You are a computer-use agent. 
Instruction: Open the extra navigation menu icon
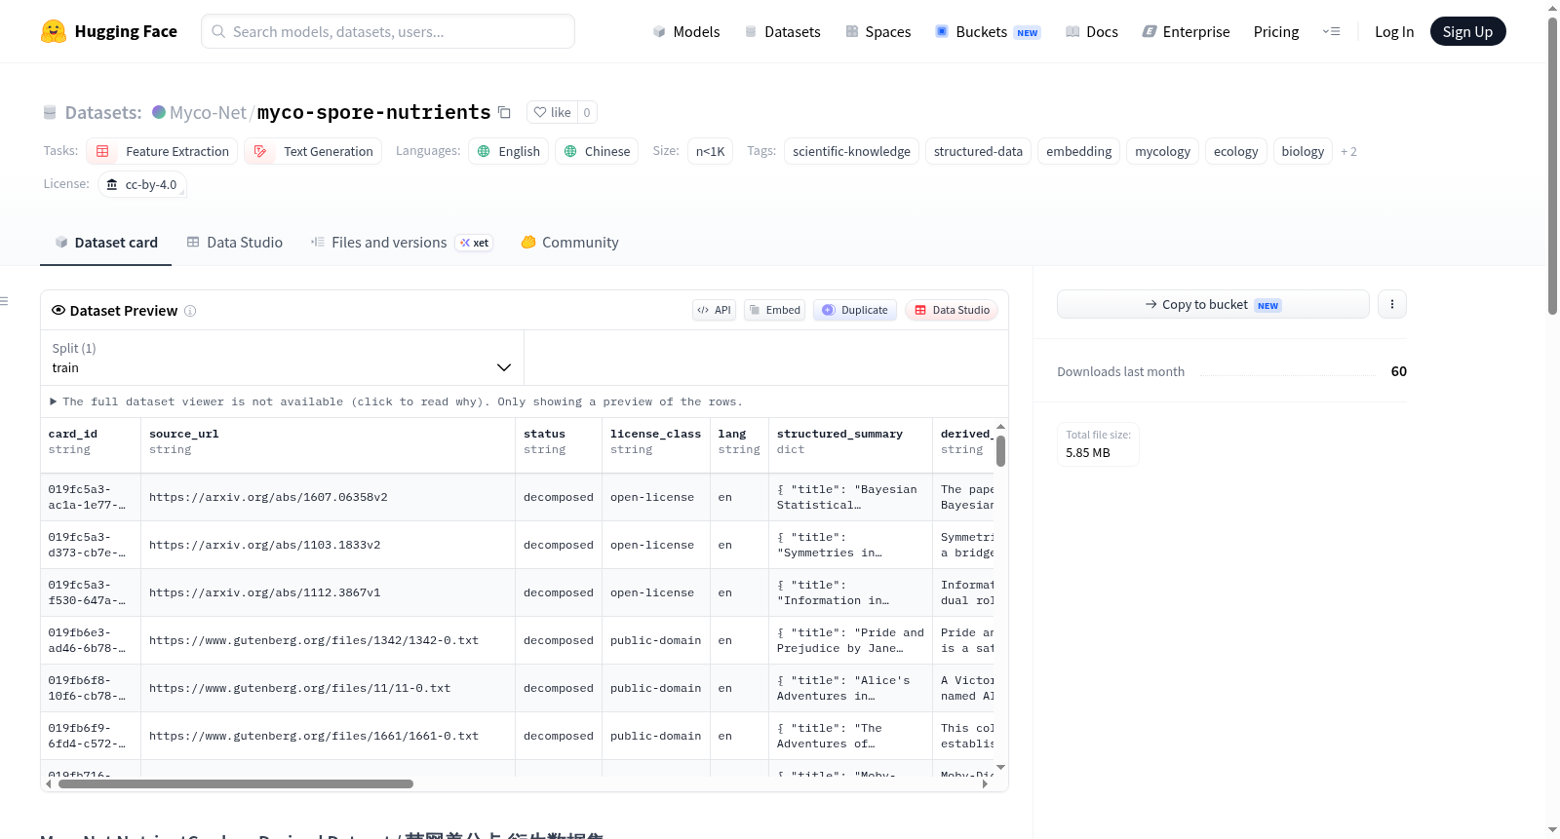(1331, 31)
